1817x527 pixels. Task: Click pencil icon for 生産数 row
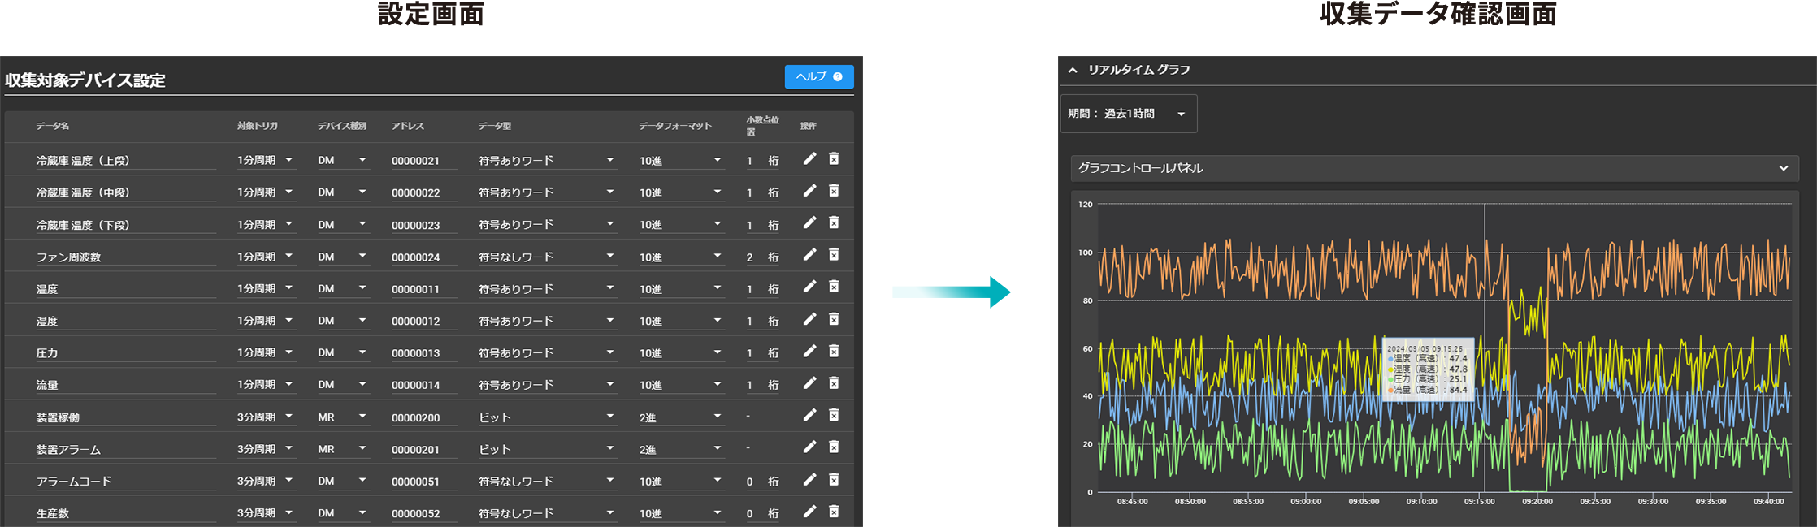(809, 512)
